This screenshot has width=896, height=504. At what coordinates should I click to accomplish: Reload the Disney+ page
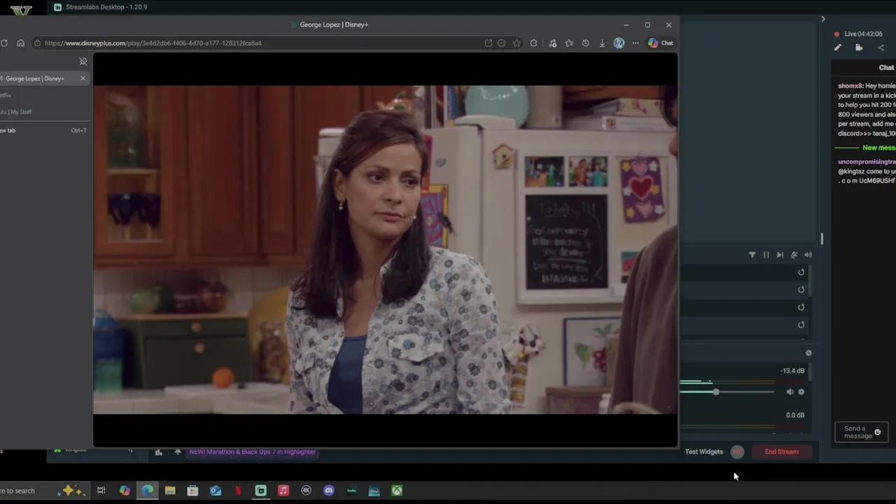click(4, 43)
